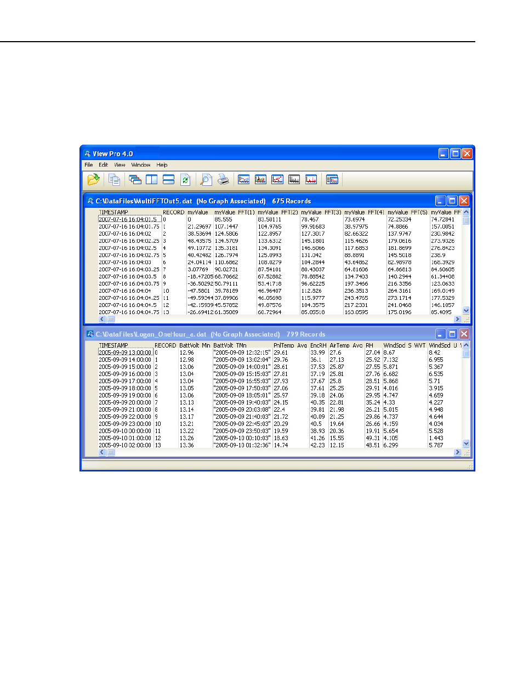Open the Help menu
Screen dimensions: 523x677
162,164
